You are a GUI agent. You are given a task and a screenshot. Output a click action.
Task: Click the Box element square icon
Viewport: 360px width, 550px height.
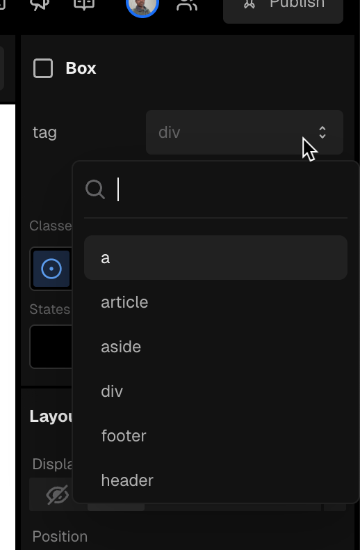coord(43,68)
